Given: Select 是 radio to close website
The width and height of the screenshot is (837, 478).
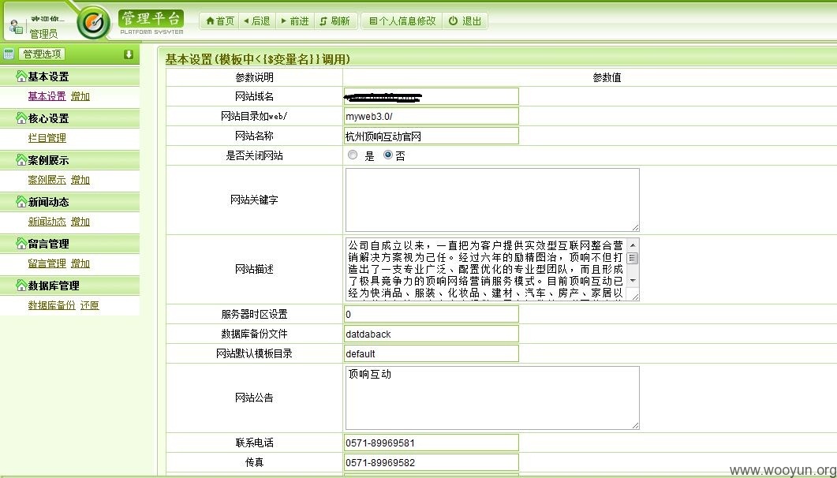Looking at the screenshot, I should [x=353, y=155].
